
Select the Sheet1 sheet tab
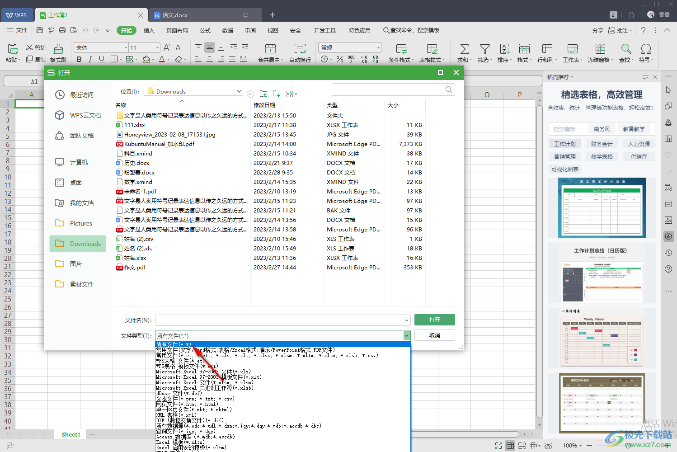pyautogui.click(x=71, y=434)
